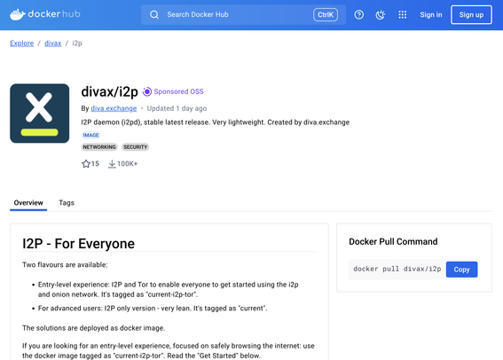The height and width of the screenshot is (360, 503).
Task: Click the Docker Pull Command heading
Action: [393, 242]
